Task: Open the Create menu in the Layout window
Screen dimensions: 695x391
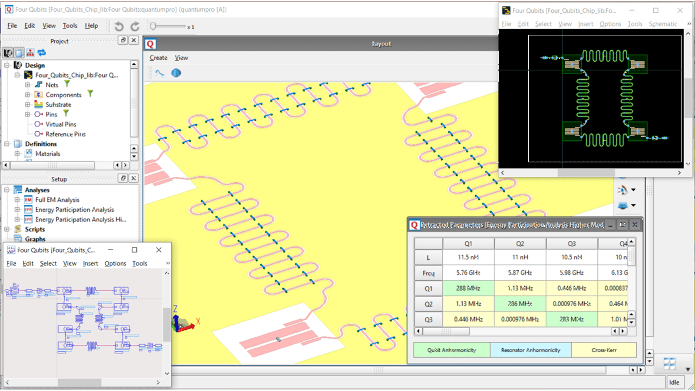Action: coord(158,57)
